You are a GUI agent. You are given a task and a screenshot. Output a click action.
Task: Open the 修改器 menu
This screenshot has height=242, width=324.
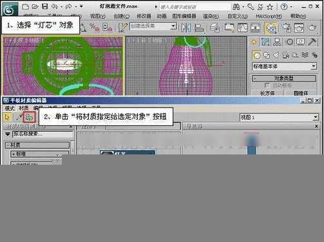pyautogui.click(x=144, y=16)
